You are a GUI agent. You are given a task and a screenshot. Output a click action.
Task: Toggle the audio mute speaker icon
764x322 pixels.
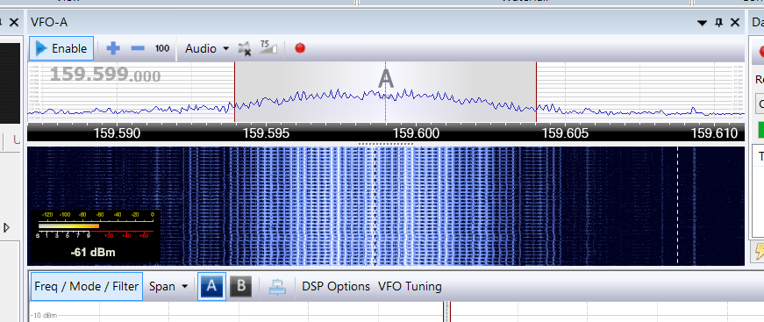(x=245, y=48)
